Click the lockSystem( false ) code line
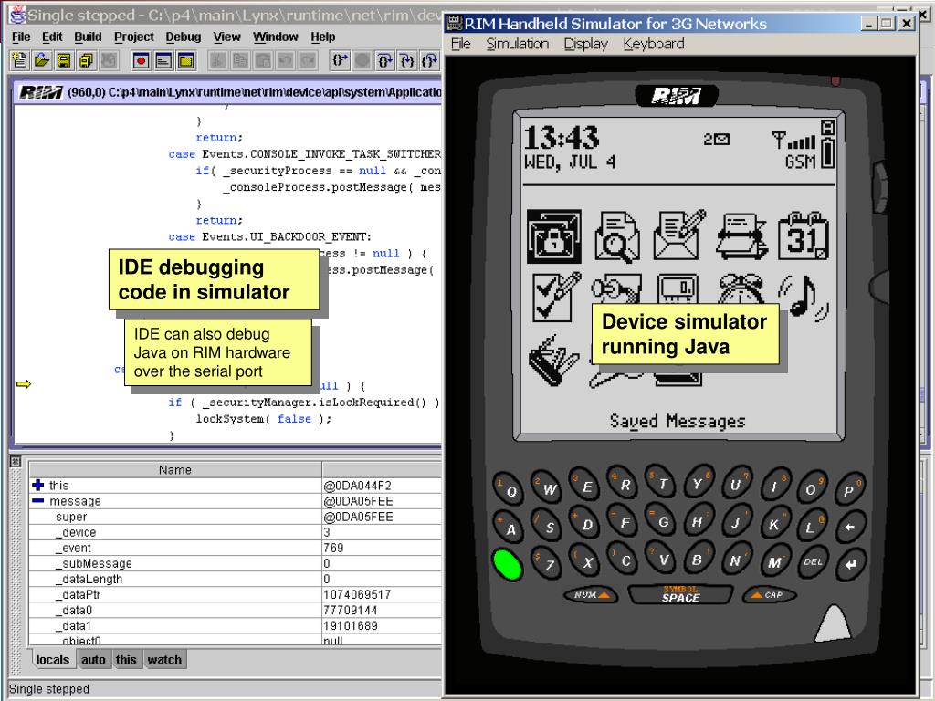The height and width of the screenshot is (701, 935). [264, 419]
